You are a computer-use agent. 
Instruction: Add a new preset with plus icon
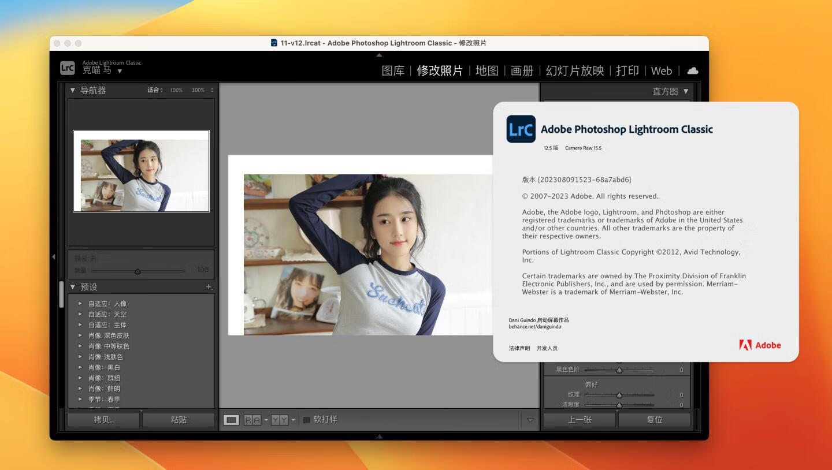click(209, 287)
